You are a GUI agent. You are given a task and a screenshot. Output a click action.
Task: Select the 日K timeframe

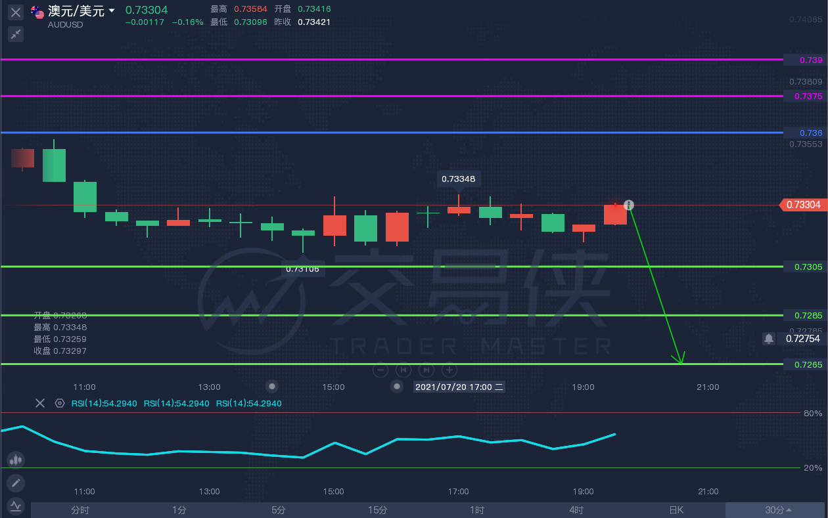coord(676,510)
